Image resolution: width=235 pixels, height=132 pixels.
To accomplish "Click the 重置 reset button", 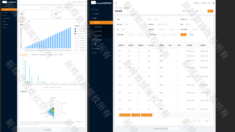I will (192, 34).
